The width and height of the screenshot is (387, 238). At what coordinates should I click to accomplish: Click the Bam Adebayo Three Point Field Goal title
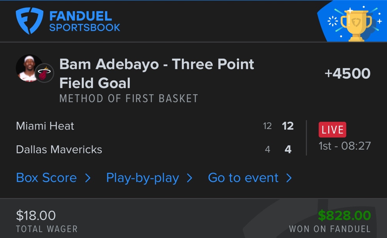(157, 73)
